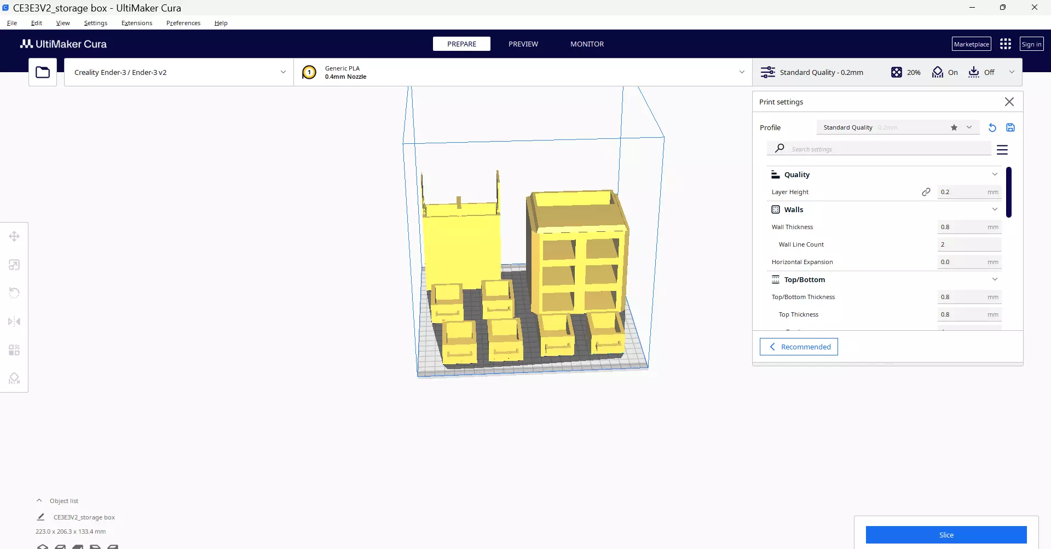Expand the material configuration chevron
This screenshot has width=1051, height=549.
(x=742, y=72)
